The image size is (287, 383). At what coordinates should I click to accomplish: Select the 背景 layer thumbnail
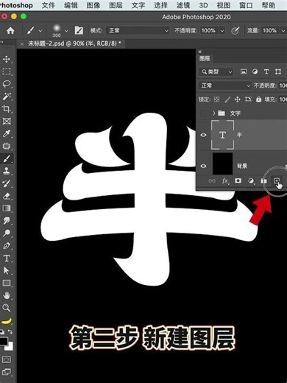[x=222, y=164]
